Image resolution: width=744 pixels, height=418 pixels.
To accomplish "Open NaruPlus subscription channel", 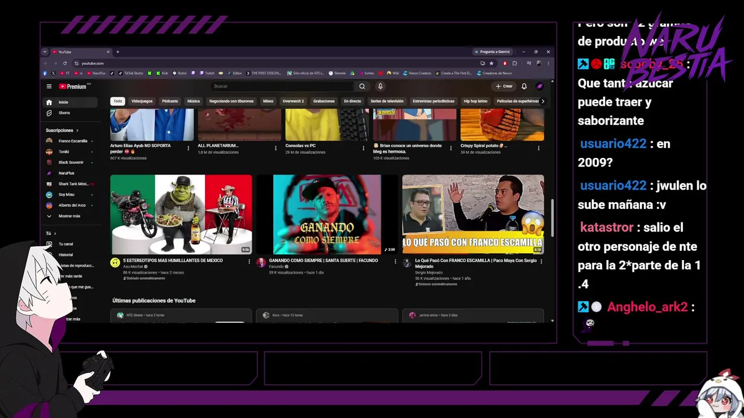I will 71,173.
